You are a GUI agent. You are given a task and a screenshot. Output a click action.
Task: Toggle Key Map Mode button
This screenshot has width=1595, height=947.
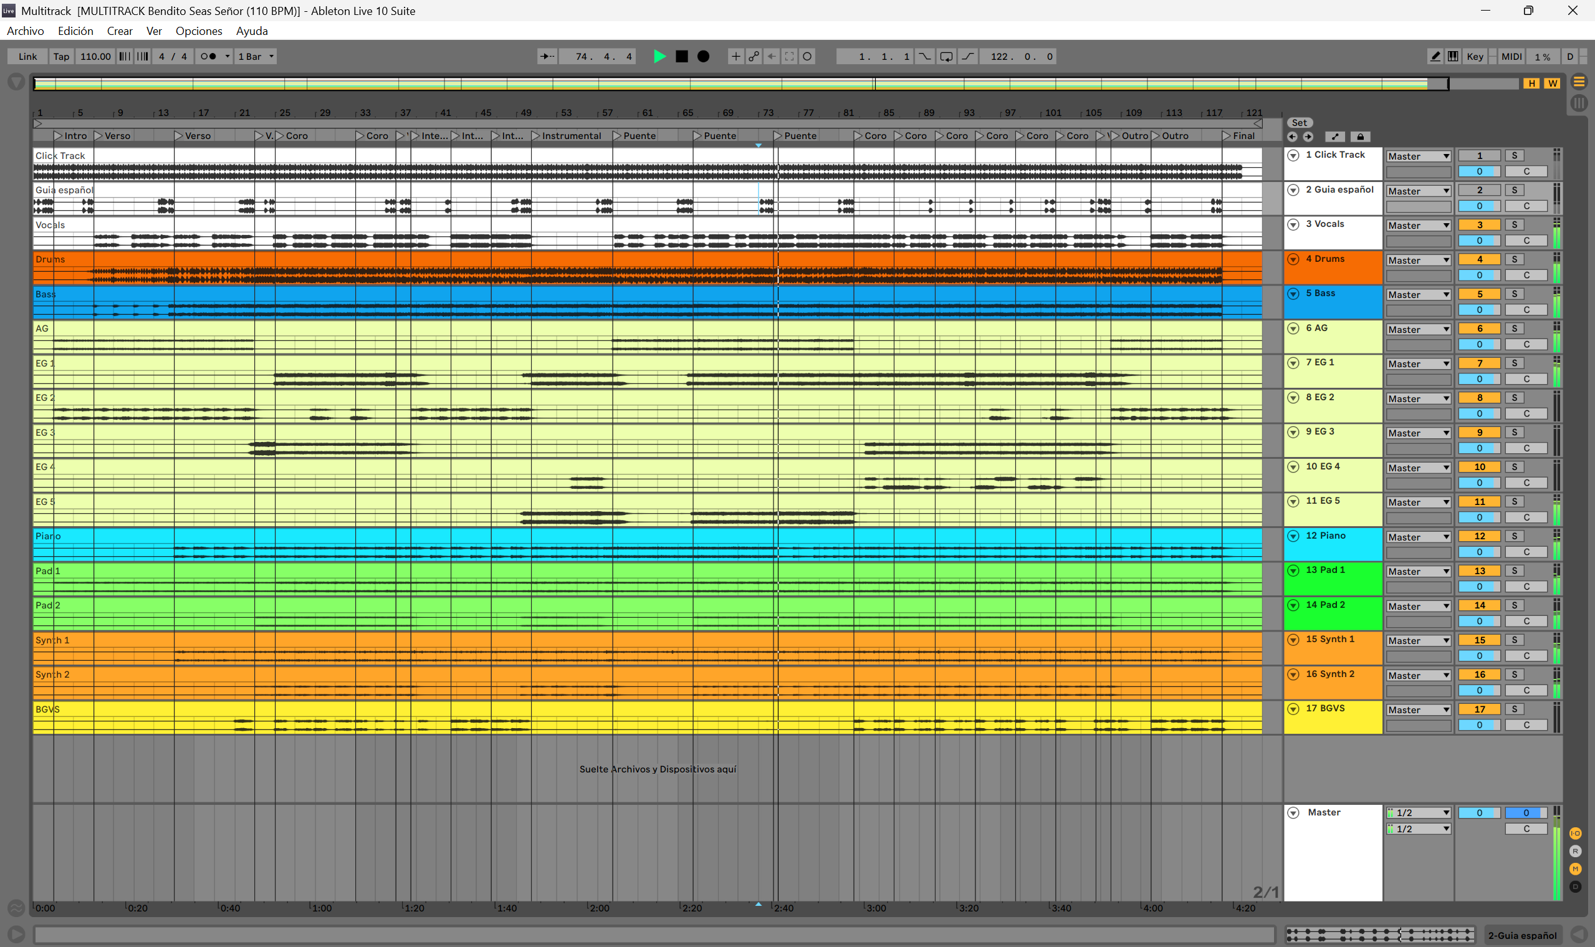pos(1475,56)
